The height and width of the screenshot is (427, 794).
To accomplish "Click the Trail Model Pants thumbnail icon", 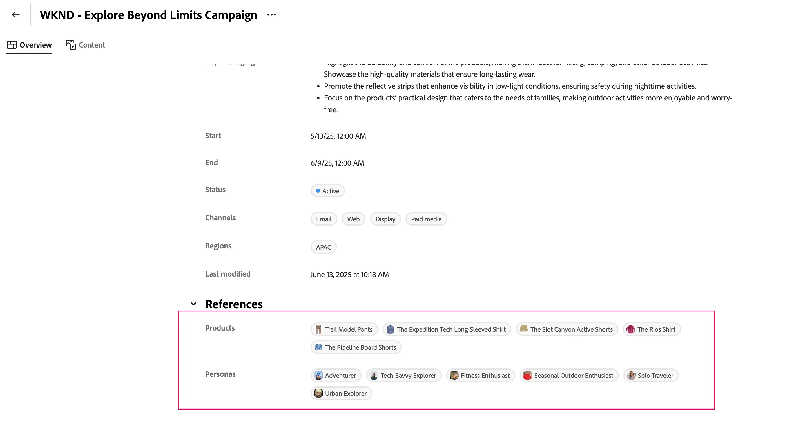I will [x=318, y=329].
